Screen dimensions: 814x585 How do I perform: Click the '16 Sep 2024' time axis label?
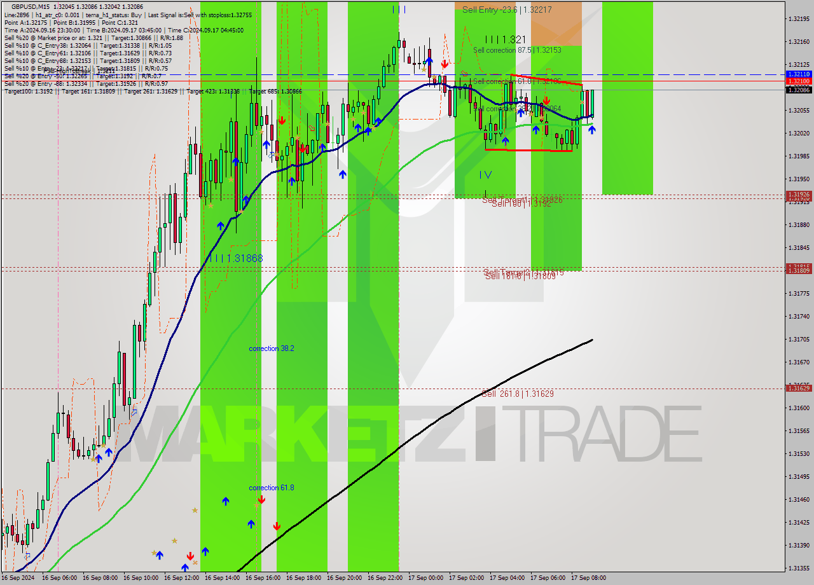(x=18, y=579)
